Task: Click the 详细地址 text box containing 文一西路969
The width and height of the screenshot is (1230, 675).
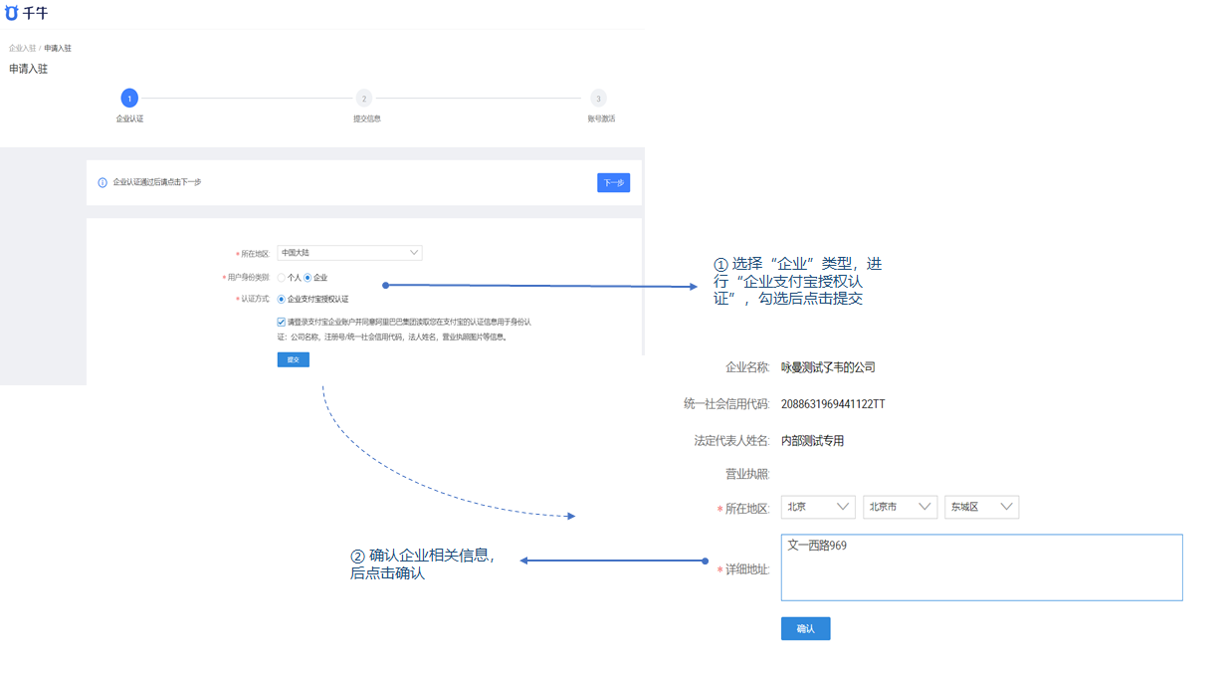Action: 981,567
